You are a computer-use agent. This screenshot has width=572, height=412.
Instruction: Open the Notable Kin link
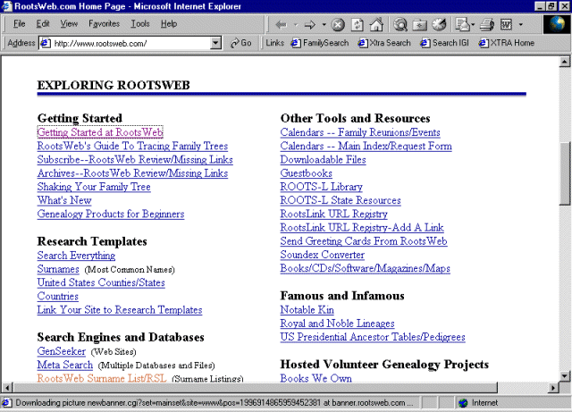(x=307, y=310)
